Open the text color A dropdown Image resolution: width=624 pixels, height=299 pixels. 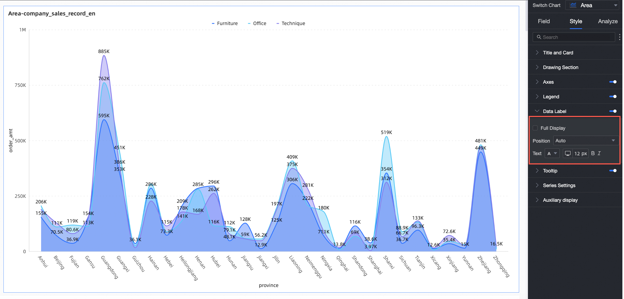click(552, 153)
